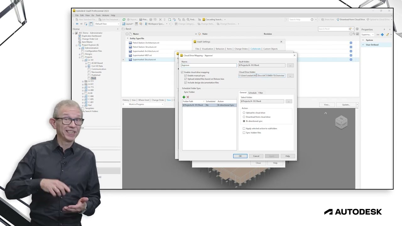
Task: Remove the selected Sync Folder via red X
Action: click(188, 97)
